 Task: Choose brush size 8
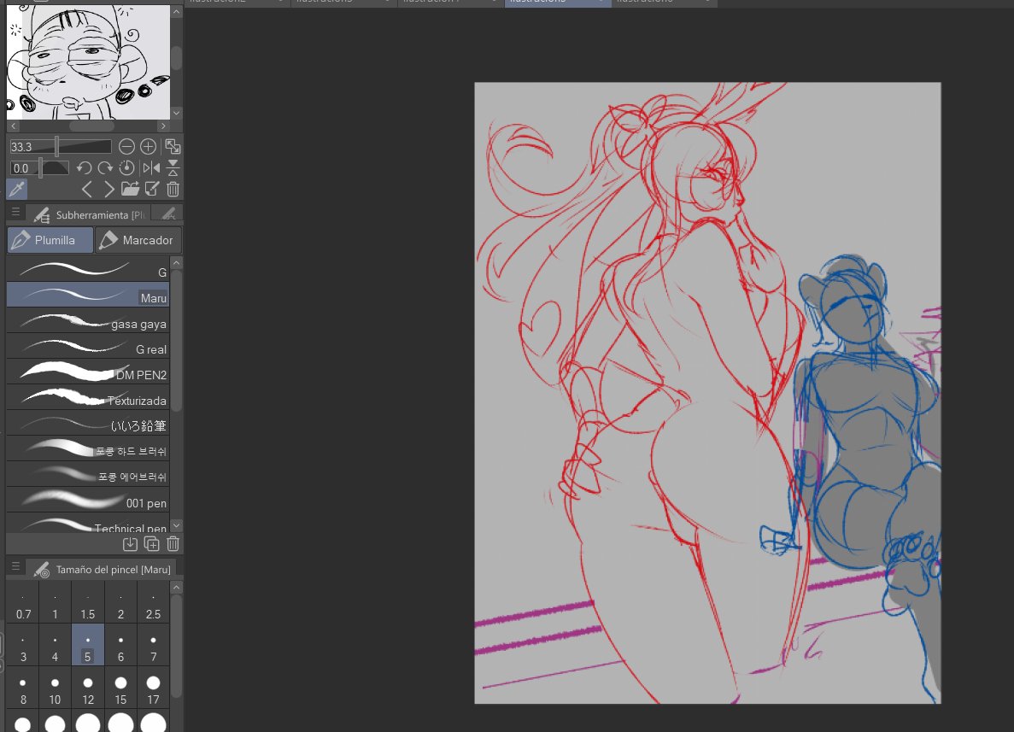point(23,688)
